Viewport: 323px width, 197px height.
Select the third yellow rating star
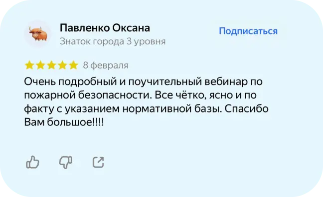coord(51,65)
